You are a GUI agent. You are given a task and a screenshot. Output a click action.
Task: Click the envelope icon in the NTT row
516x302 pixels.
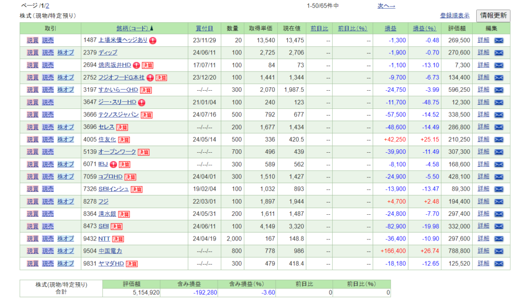(x=498, y=238)
